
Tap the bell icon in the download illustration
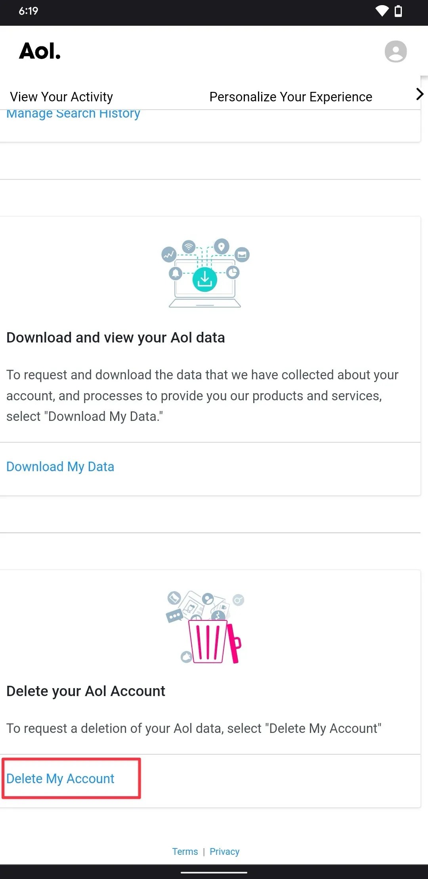176,274
